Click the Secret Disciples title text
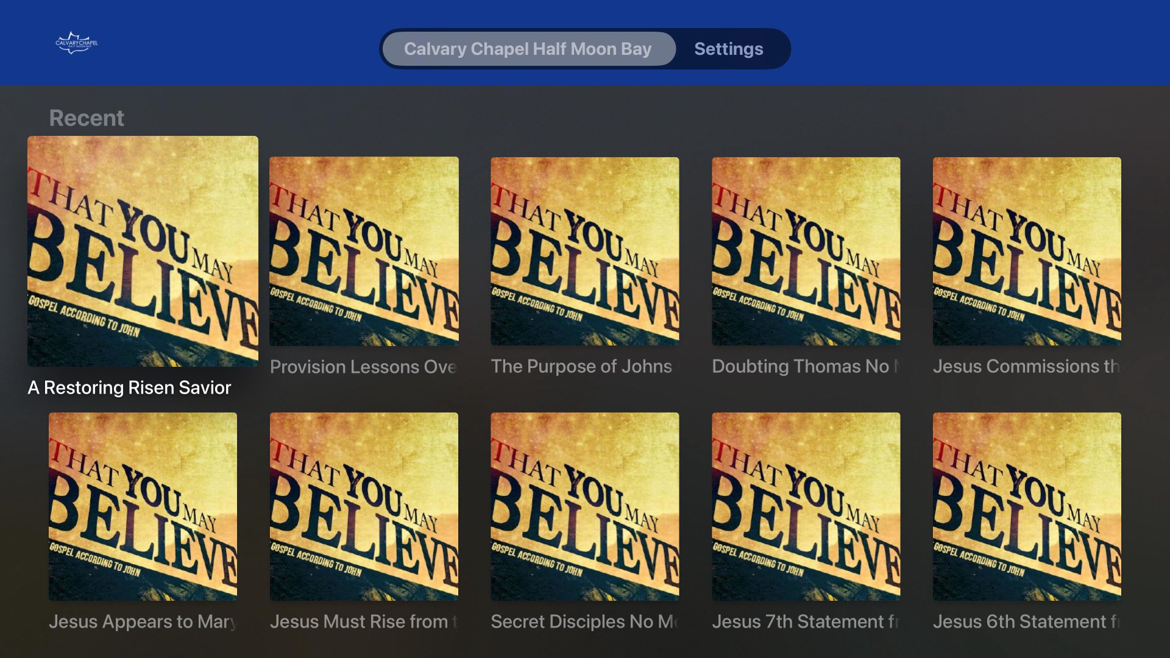Image resolution: width=1170 pixels, height=658 pixels. coord(585,621)
